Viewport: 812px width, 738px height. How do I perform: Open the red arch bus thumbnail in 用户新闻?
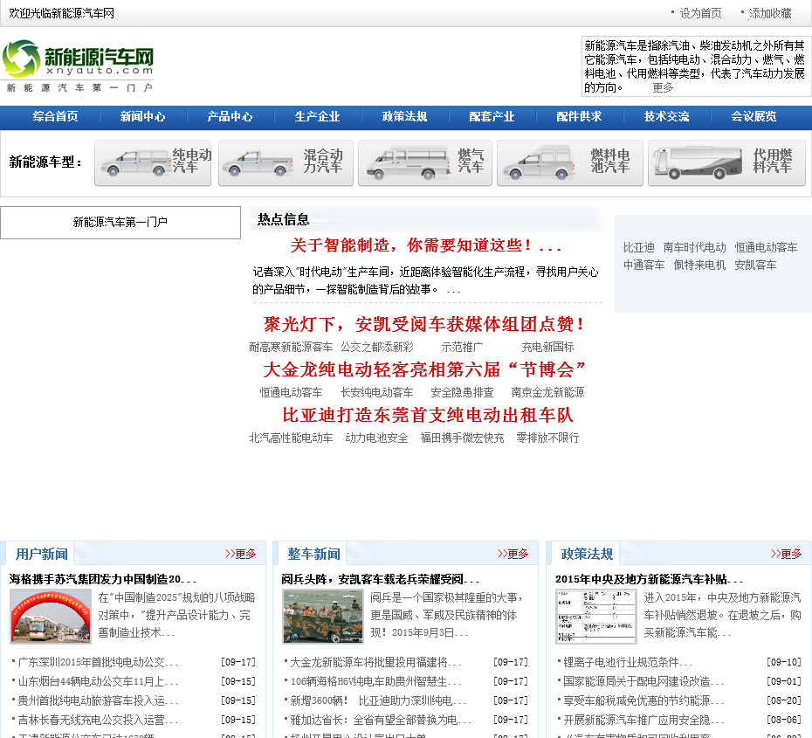pyautogui.click(x=51, y=617)
